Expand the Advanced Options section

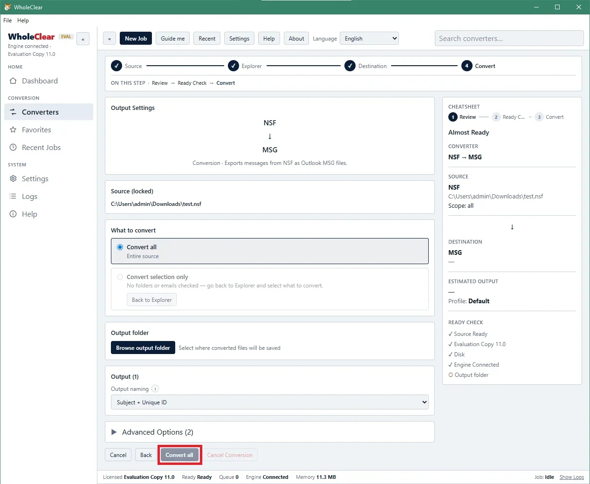[x=270, y=432]
